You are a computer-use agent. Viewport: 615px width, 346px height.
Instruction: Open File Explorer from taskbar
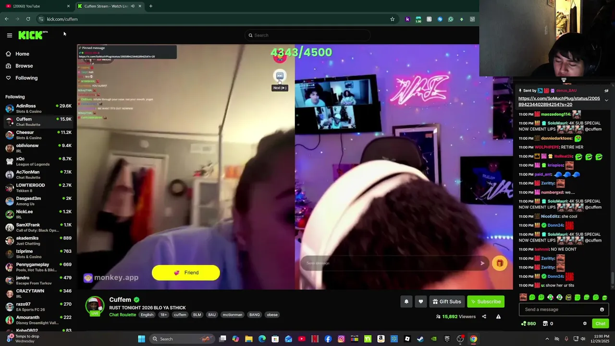pos(248,339)
